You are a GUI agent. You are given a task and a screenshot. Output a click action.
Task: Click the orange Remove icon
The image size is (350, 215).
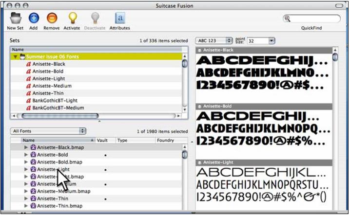point(52,18)
